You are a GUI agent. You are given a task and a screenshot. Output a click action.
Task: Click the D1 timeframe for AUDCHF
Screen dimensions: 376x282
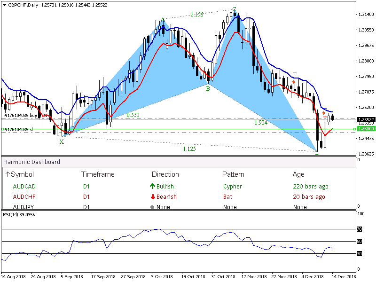tap(86, 196)
